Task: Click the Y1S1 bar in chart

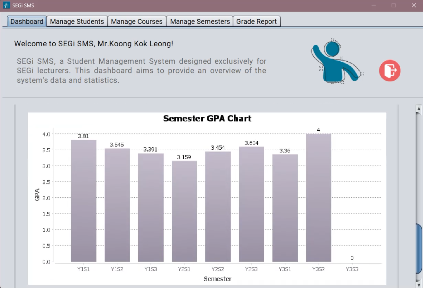Action: pyautogui.click(x=84, y=201)
